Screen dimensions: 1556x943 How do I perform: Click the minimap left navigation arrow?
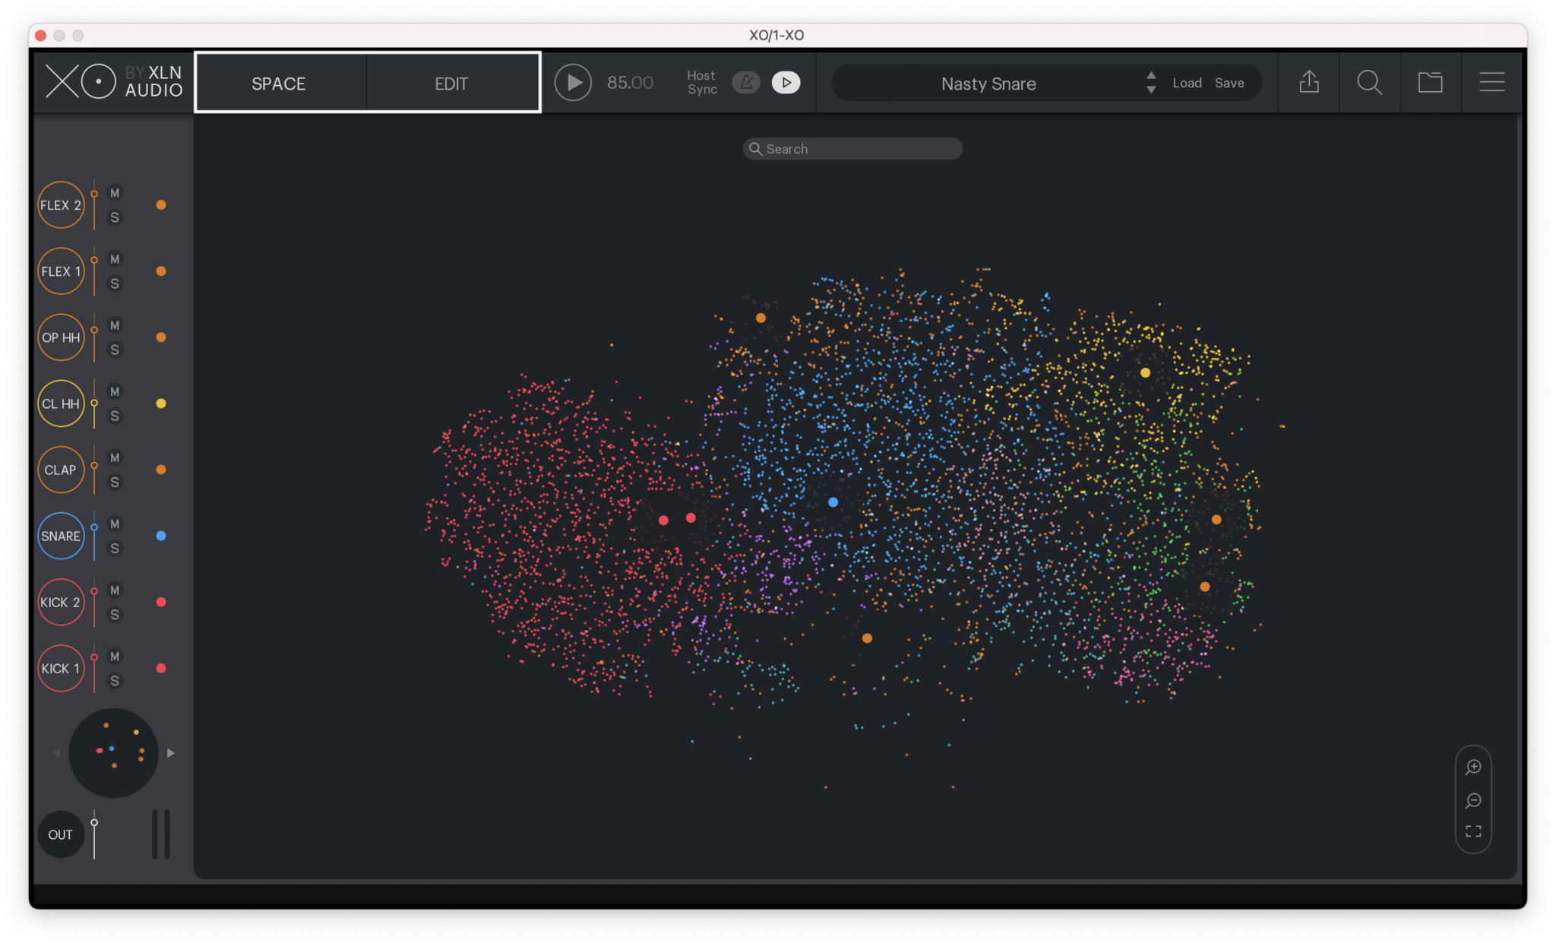click(56, 753)
